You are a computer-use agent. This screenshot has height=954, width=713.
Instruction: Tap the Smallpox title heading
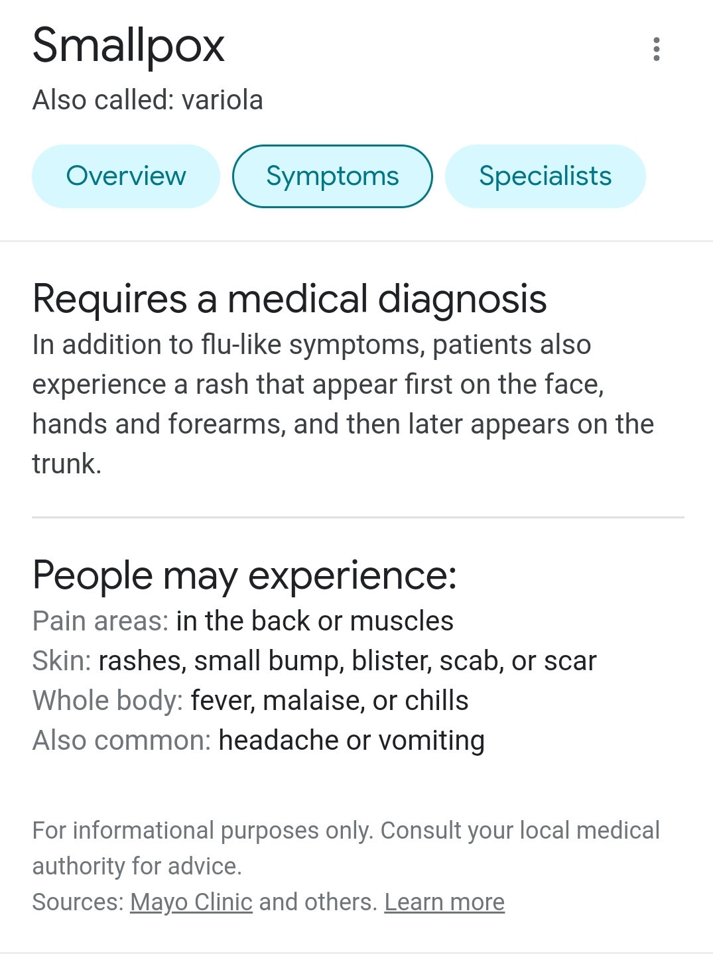click(x=129, y=46)
